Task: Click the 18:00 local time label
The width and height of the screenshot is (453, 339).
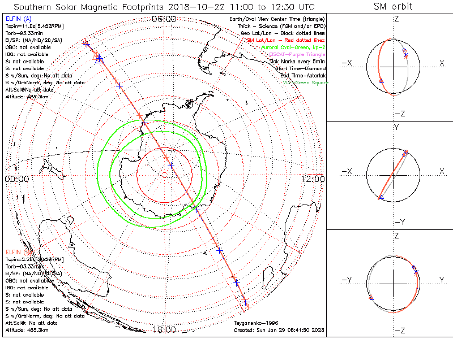Action: coord(165,329)
